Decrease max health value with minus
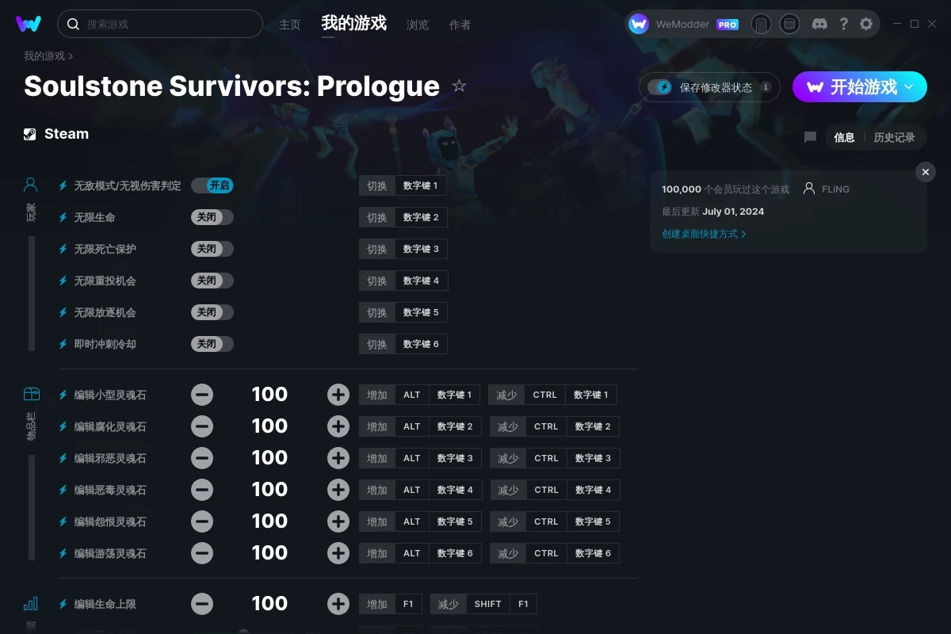This screenshot has width=951, height=634. coord(202,604)
